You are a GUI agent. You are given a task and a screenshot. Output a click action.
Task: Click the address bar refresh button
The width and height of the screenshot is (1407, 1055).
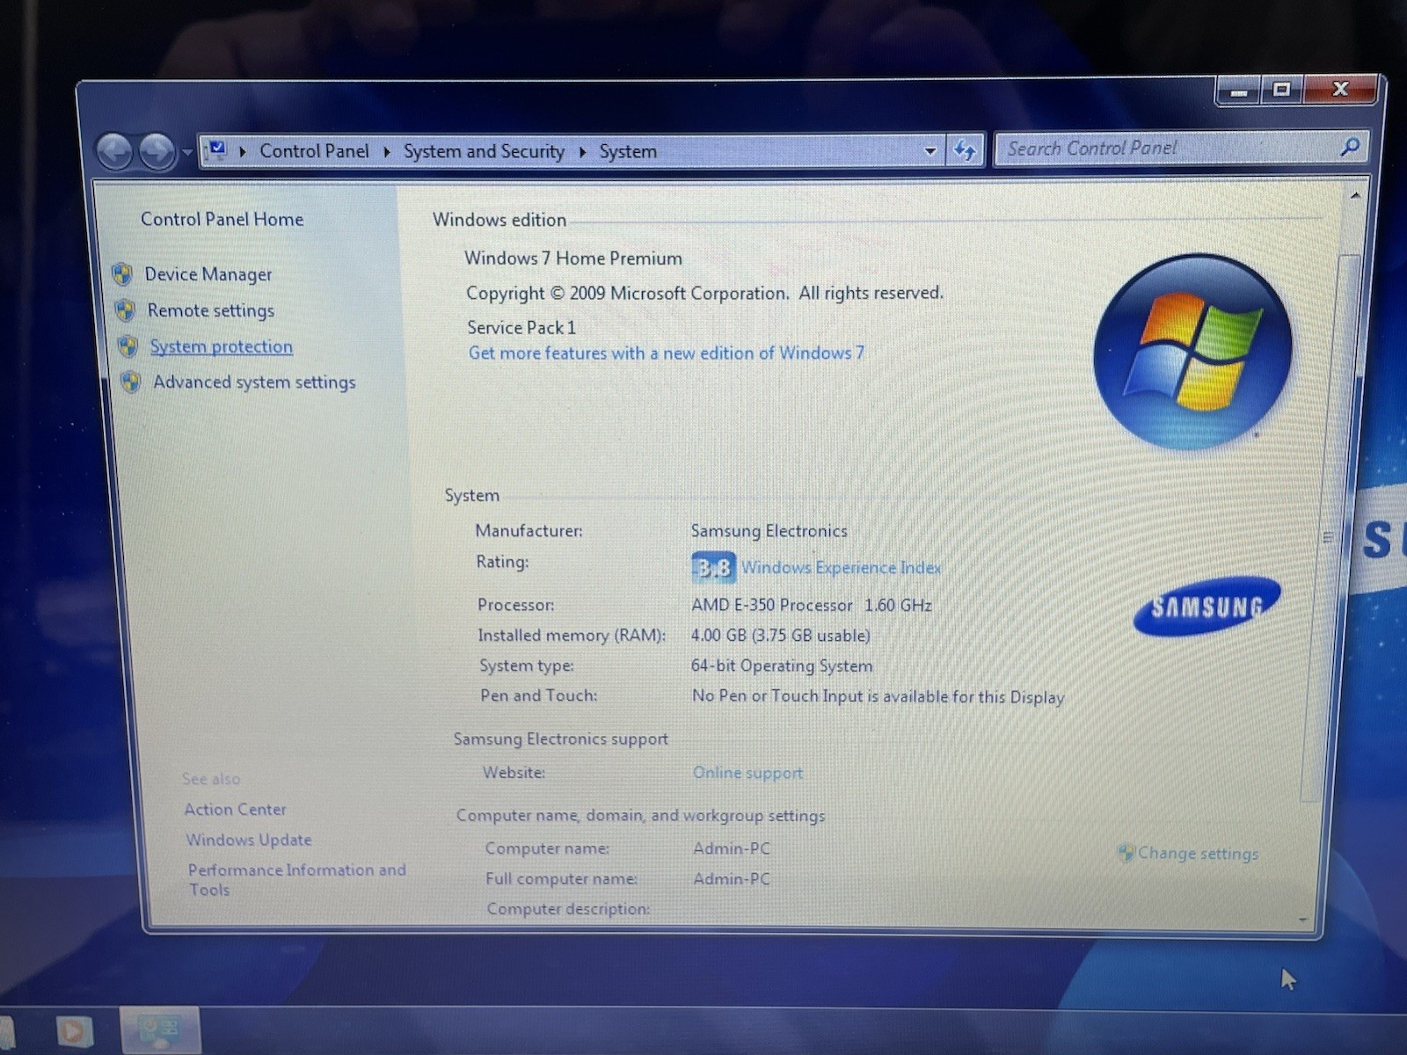(x=965, y=150)
